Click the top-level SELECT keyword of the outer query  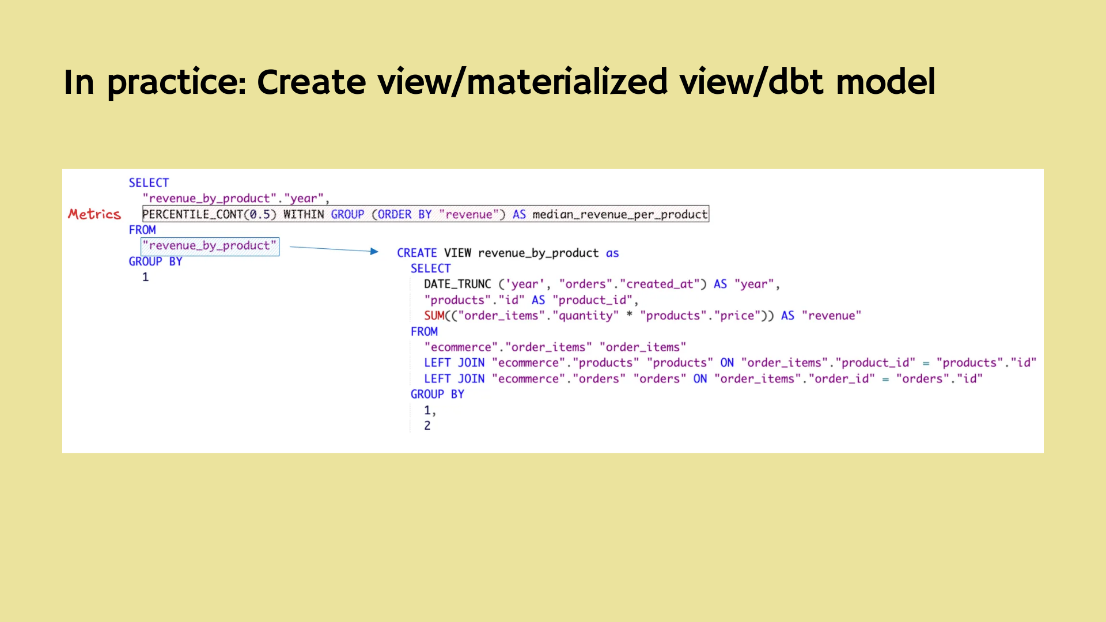149,183
